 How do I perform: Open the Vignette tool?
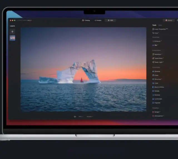point(156,103)
